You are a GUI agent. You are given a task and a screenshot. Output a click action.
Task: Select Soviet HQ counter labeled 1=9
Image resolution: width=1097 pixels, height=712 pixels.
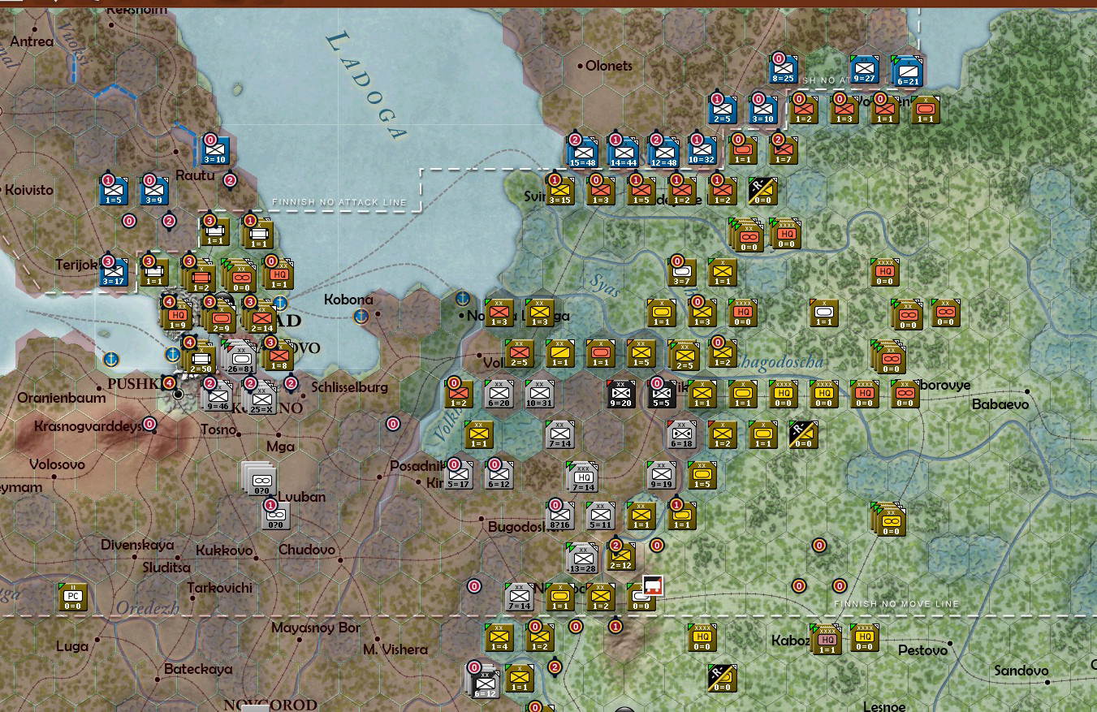(x=176, y=314)
